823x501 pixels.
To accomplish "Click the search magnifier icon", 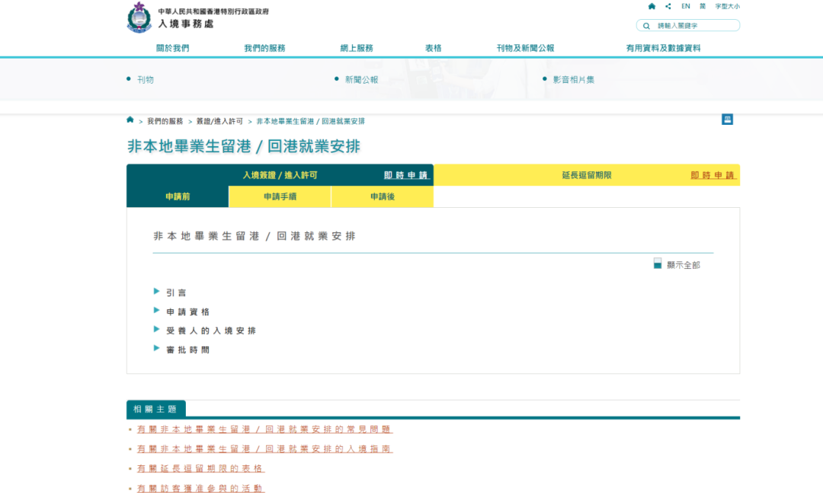I will [647, 26].
